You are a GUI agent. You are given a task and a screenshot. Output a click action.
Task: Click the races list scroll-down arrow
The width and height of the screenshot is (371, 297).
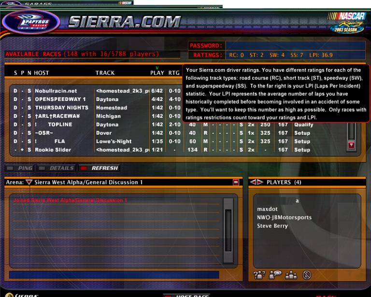pos(351,145)
